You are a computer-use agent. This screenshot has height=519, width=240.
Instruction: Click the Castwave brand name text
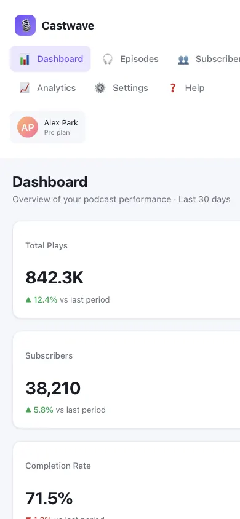[x=68, y=25]
